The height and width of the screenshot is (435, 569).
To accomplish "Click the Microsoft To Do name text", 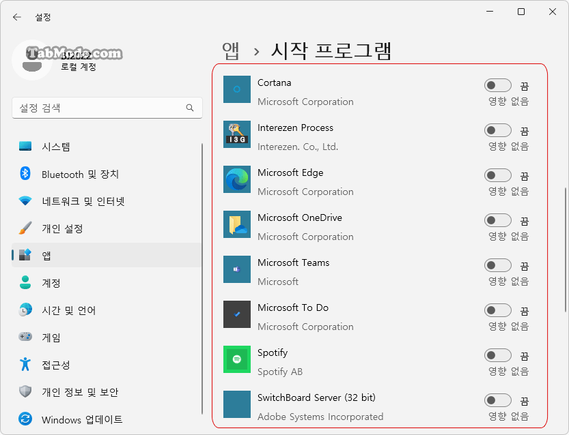I will click(x=293, y=307).
